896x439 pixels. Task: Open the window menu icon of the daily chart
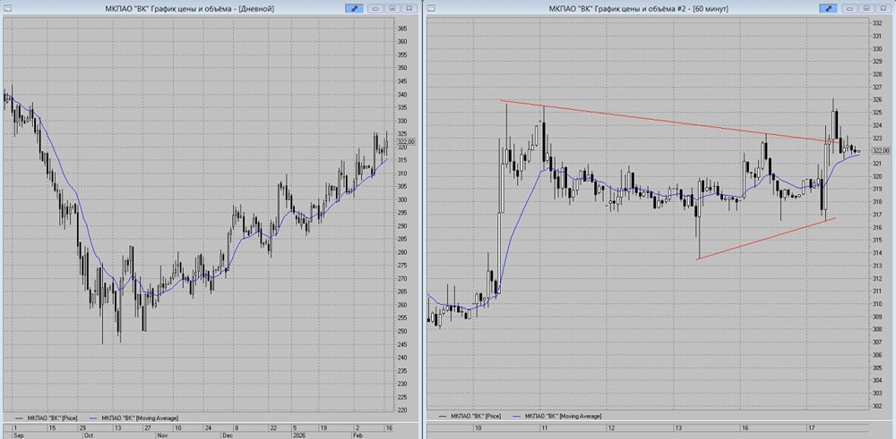pyautogui.click(x=6, y=9)
